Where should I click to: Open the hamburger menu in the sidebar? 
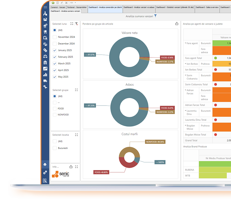pyautogui.click(x=45, y=8)
